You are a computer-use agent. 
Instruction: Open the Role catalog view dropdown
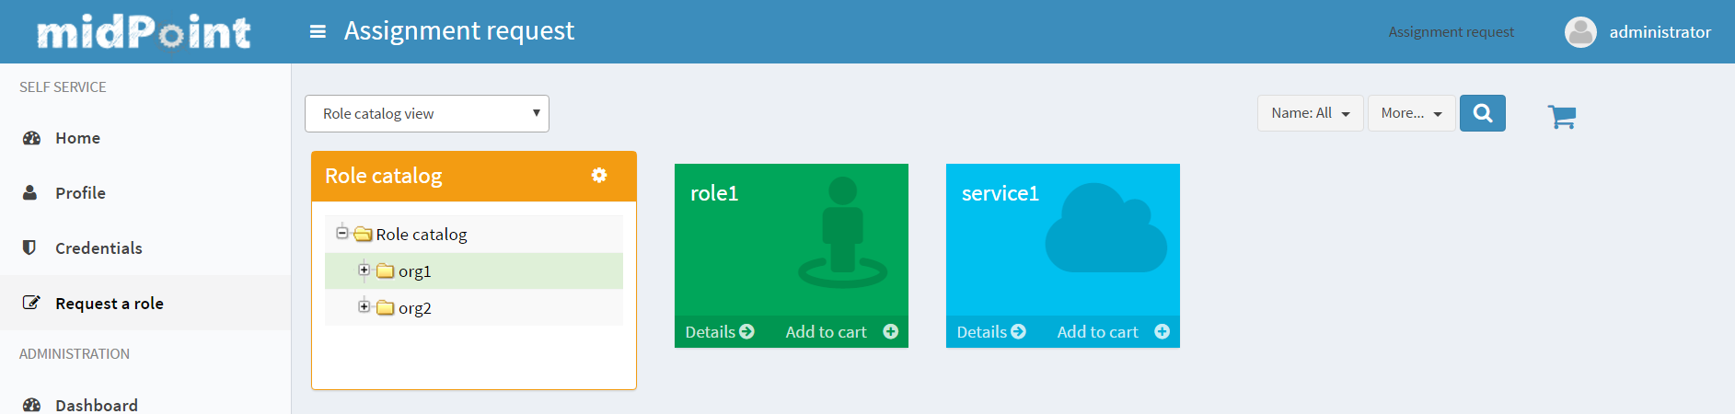[x=426, y=114]
